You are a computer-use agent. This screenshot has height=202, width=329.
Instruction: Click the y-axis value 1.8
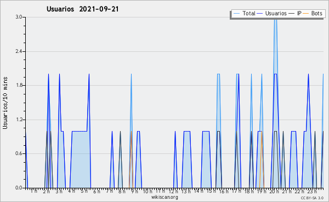click(19, 85)
